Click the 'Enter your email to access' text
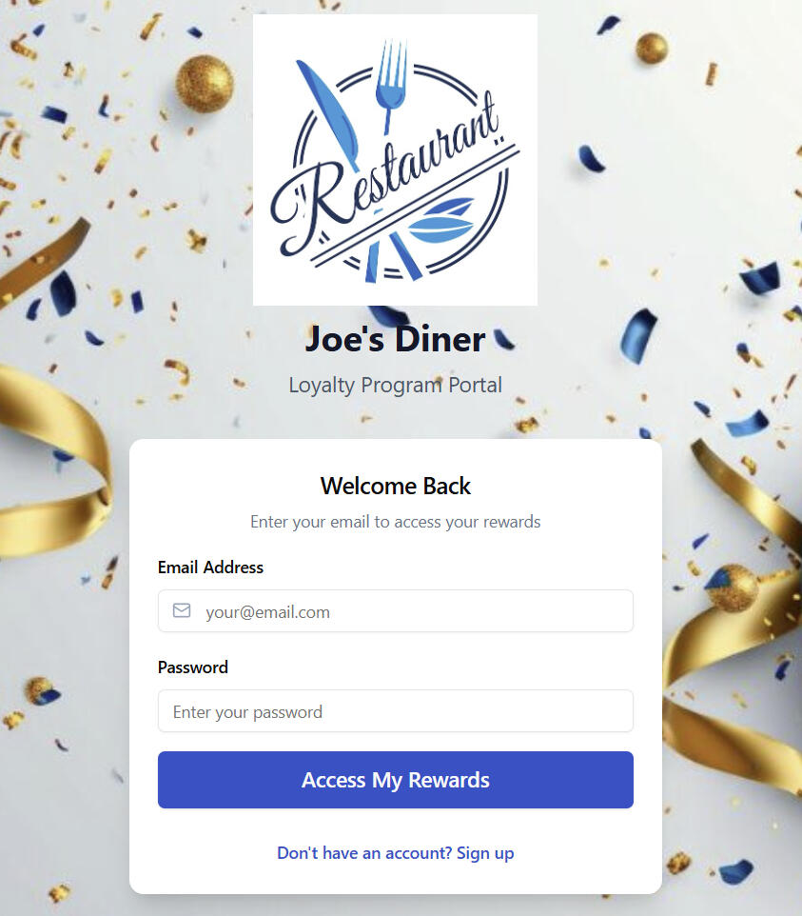 395,522
